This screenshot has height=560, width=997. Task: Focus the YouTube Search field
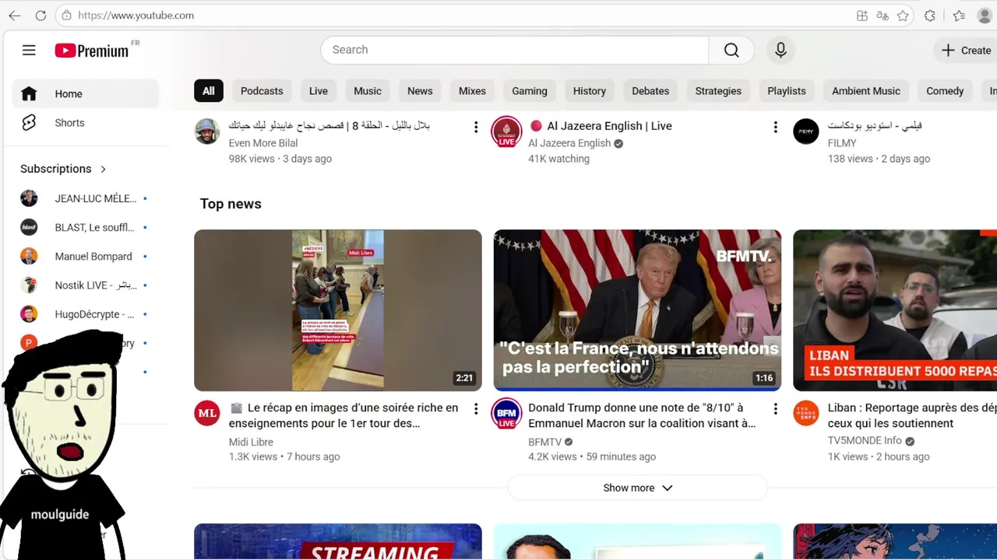point(514,50)
